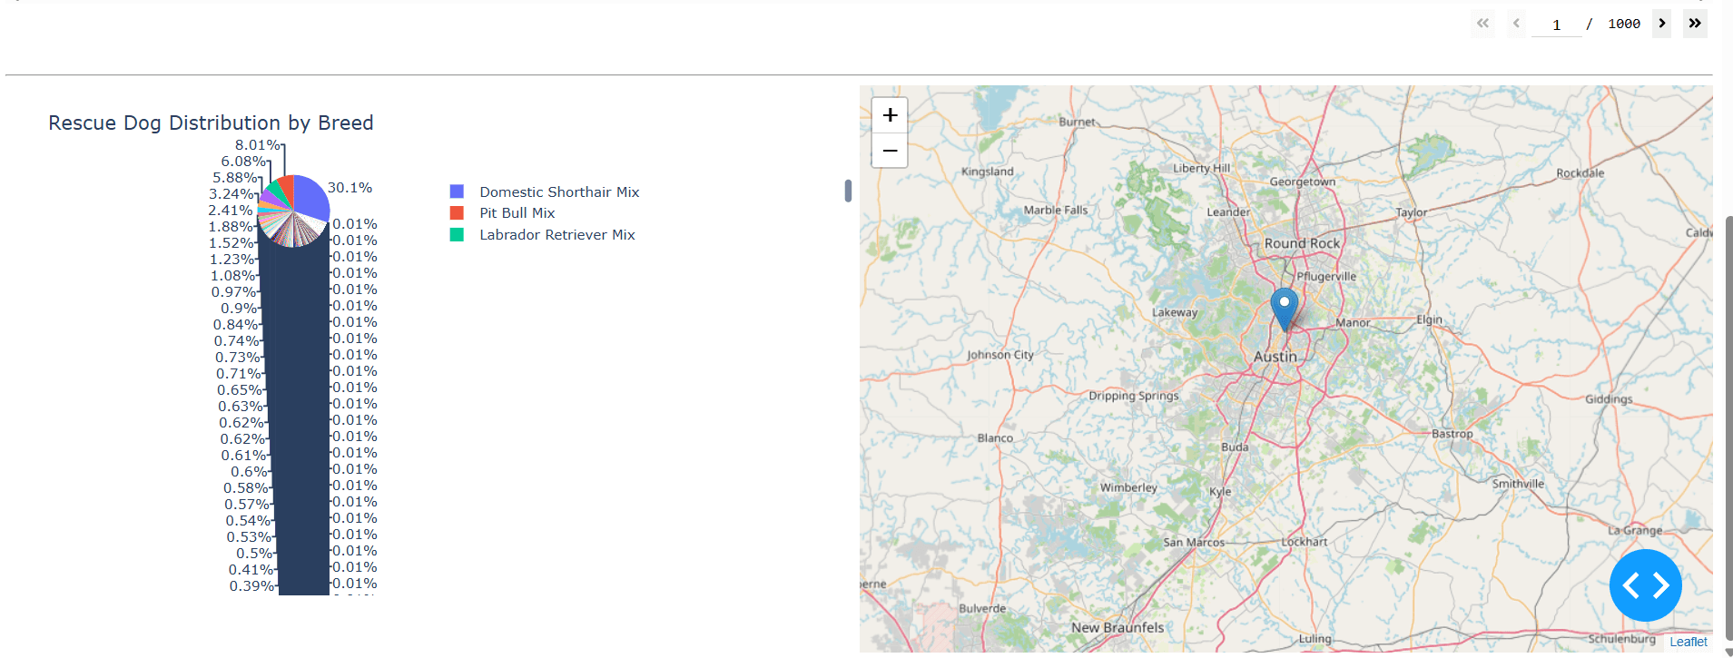Click the current page number field

[x=1556, y=25]
